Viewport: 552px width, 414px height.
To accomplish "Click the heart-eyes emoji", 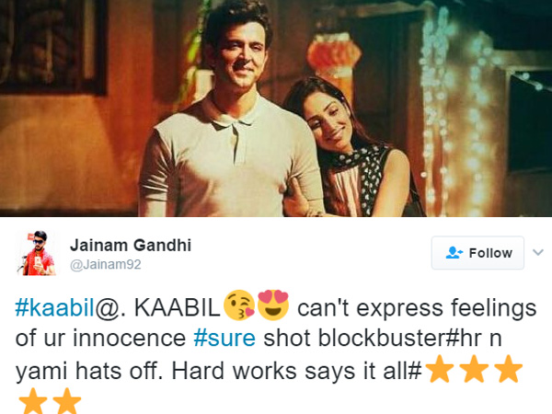I will click(x=273, y=305).
